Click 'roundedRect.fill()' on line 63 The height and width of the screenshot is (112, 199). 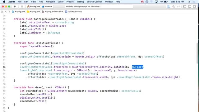pos(34,101)
